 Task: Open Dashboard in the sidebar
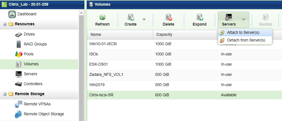27,14
